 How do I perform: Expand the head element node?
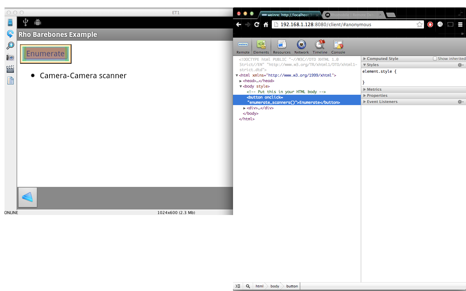pos(240,81)
